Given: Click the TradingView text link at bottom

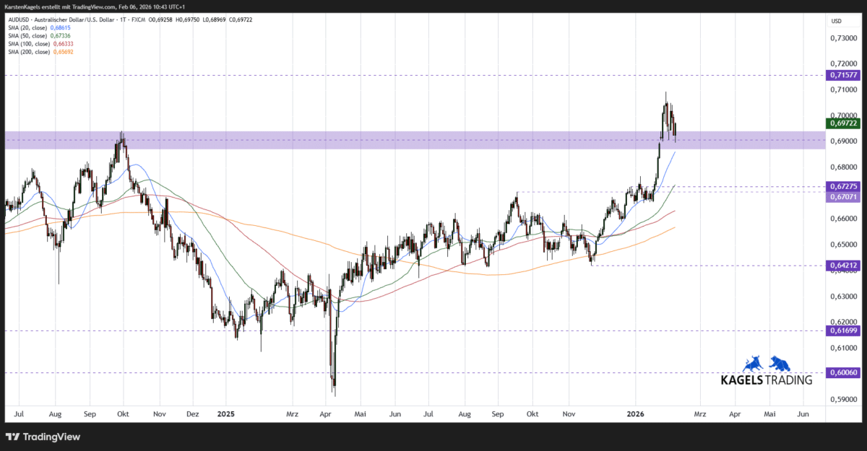Looking at the screenshot, I should [x=51, y=437].
